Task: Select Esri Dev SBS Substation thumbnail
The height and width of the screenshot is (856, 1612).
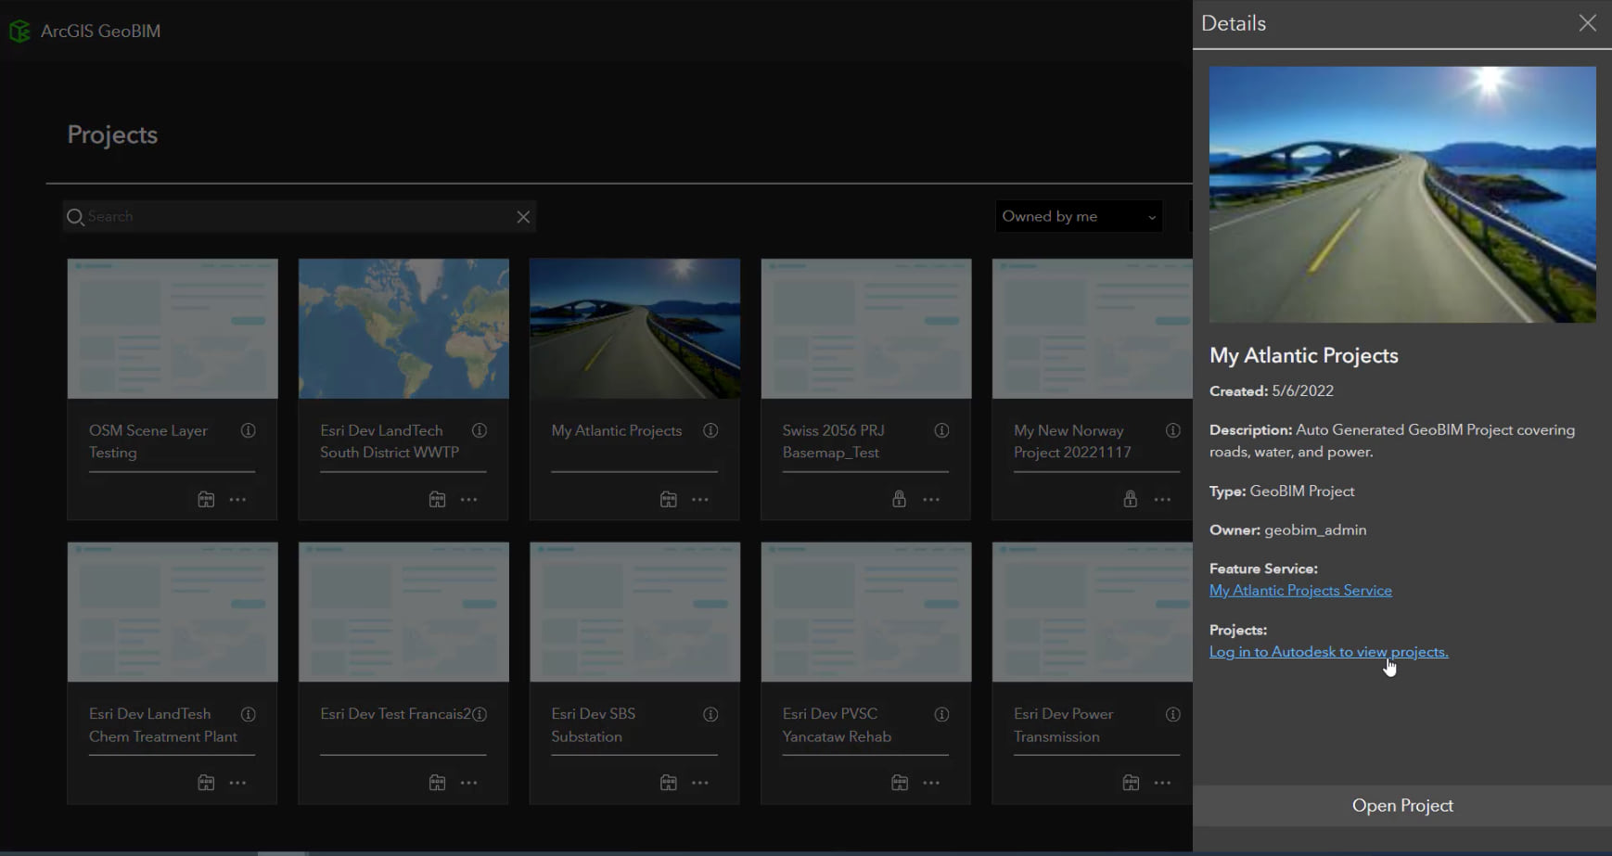Action: point(634,612)
